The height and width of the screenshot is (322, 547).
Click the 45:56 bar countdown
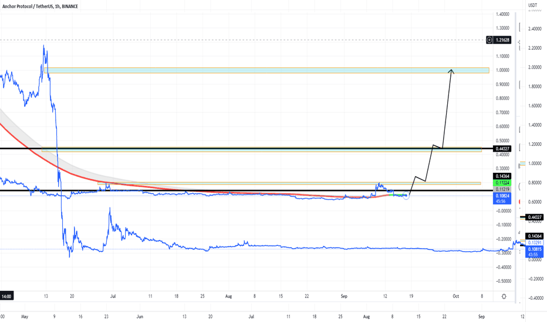tap(502, 201)
